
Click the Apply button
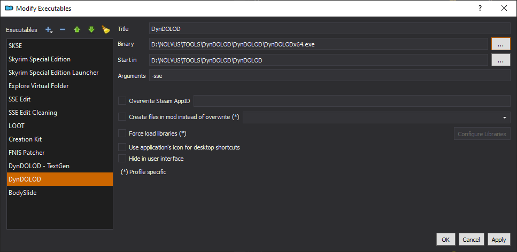499,240
